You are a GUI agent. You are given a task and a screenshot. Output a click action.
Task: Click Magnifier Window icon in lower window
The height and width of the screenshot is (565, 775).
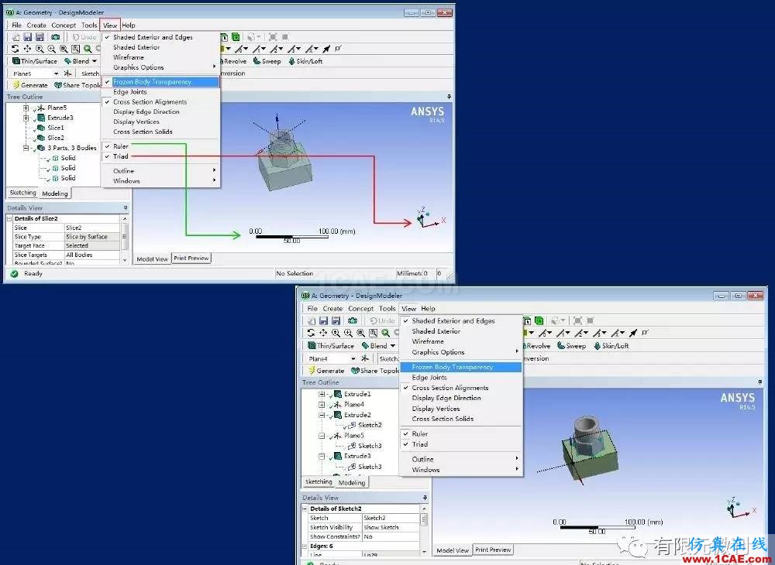374,333
